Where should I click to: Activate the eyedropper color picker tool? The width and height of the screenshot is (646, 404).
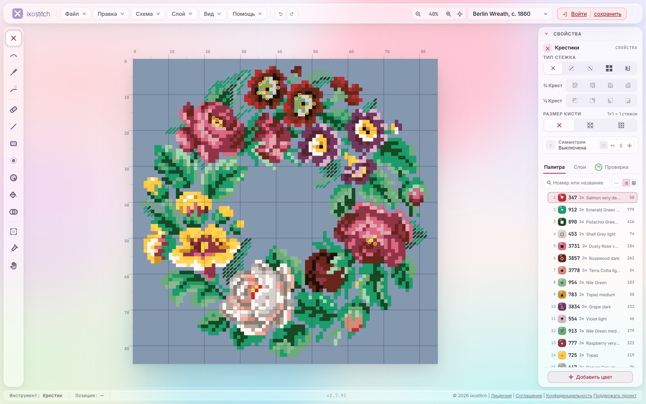tap(13, 248)
